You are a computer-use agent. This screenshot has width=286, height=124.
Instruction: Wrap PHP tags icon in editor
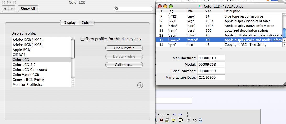point(200,120)
